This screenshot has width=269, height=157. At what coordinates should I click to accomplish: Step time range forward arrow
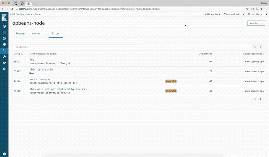[x=266, y=14]
